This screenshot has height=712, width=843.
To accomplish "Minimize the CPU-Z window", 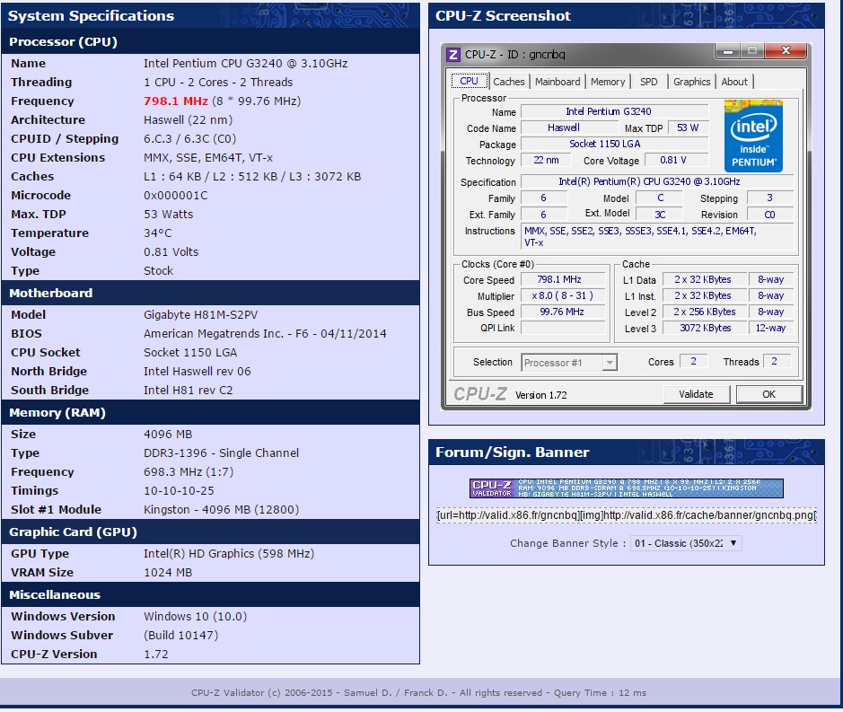I will coord(726,52).
